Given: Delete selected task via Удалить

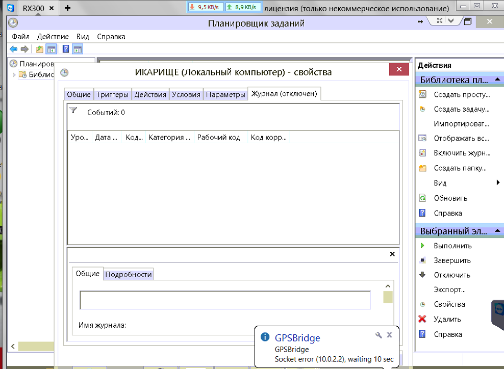Looking at the screenshot, I should 447,320.
